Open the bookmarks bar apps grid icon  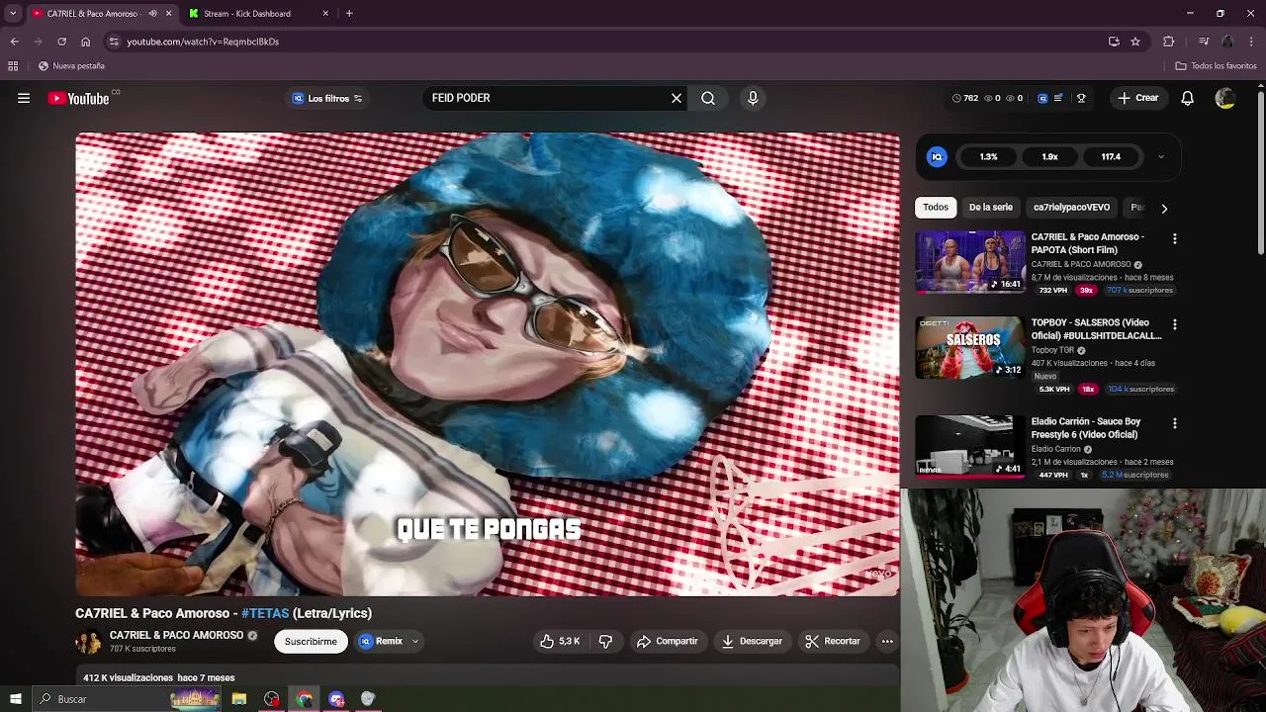tap(13, 66)
